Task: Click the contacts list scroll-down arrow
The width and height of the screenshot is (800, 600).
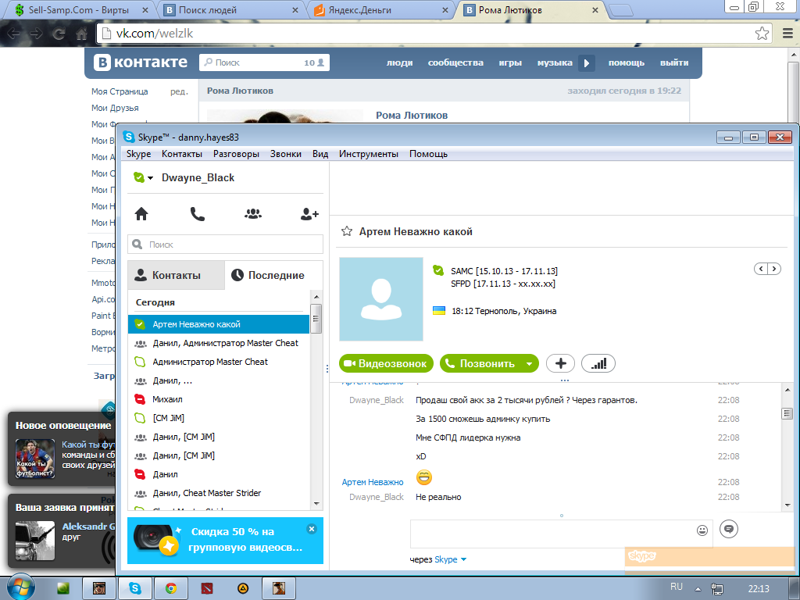Action: coord(316,504)
